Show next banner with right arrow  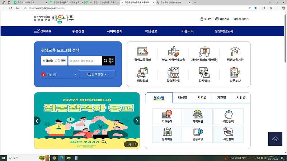click(x=136, y=121)
